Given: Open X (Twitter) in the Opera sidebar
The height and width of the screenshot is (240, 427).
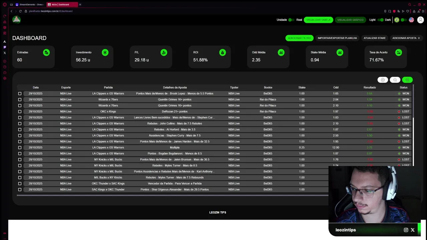Looking at the screenshot, I should tap(5, 53).
